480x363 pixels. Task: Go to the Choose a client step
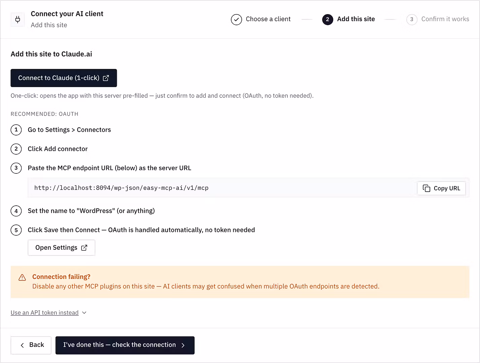tap(261, 19)
